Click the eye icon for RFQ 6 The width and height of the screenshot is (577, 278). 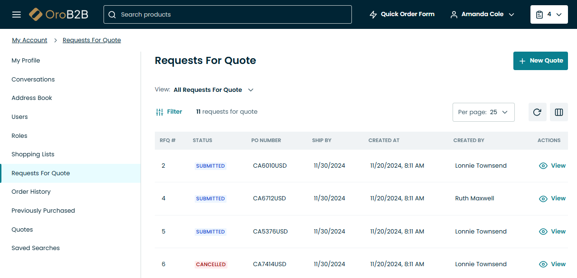pos(543,264)
